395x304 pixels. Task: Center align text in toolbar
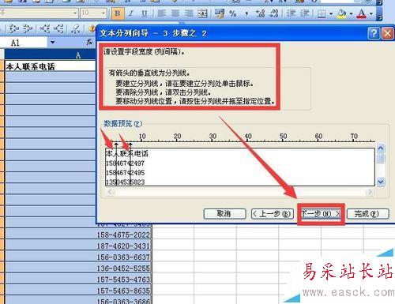point(175,13)
